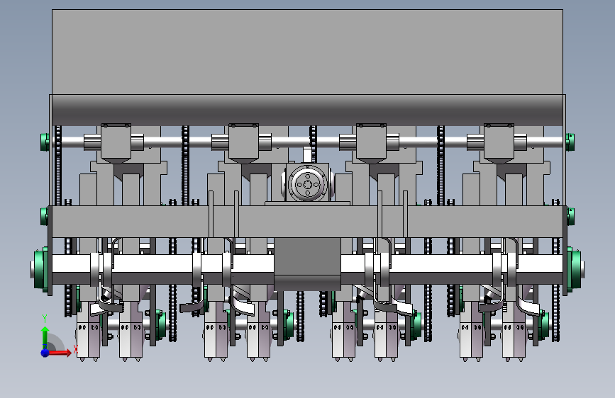Click the blue Z axis ball of triad
The height and width of the screenshot is (398, 615).
coord(45,353)
